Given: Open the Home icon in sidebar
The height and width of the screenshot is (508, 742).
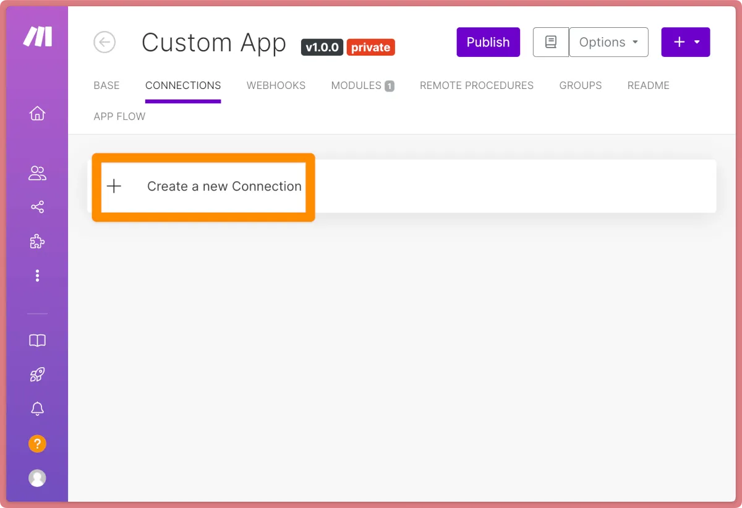Looking at the screenshot, I should pos(37,114).
